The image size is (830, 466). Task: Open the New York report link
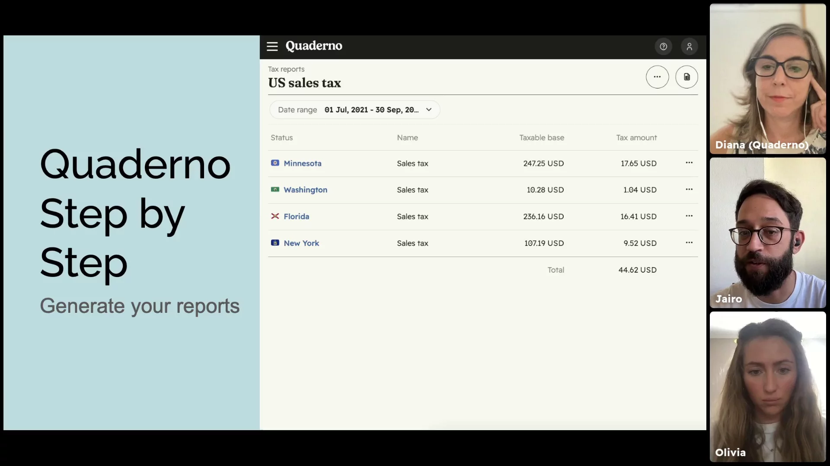(301, 243)
